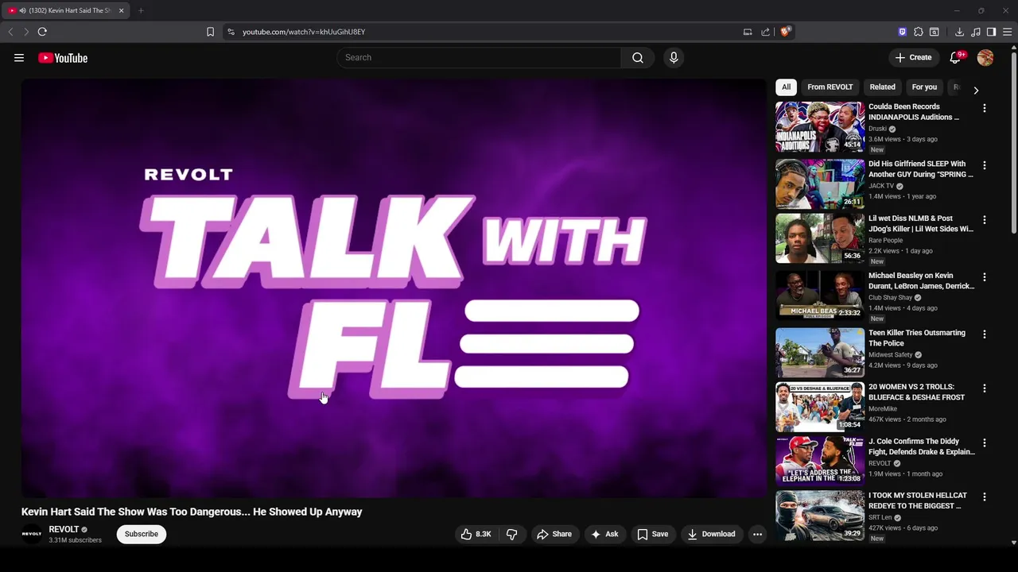Image resolution: width=1018 pixels, height=572 pixels.
Task: Reload the page in browser
Action: coord(42,32)
